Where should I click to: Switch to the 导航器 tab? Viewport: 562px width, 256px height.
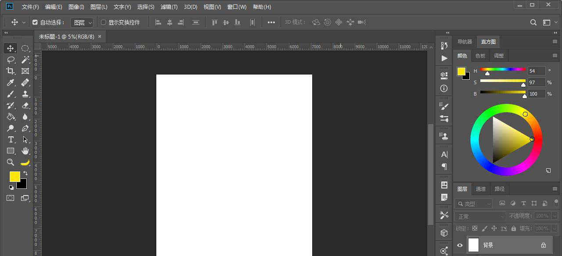pos(465,42)
